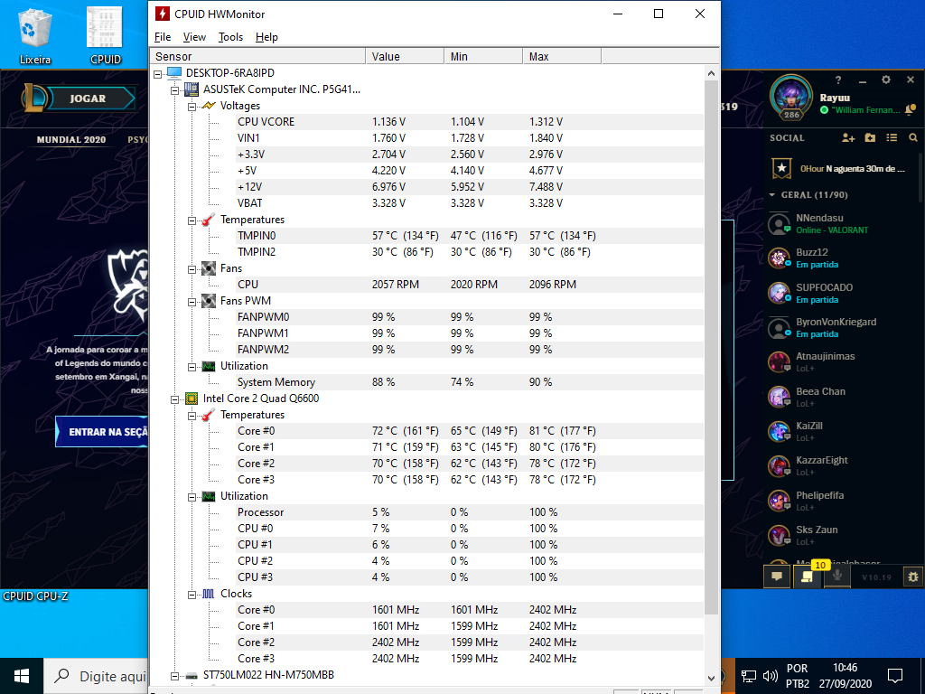
Task: Click the bug report icon in League client
Action: click(913, 577)
